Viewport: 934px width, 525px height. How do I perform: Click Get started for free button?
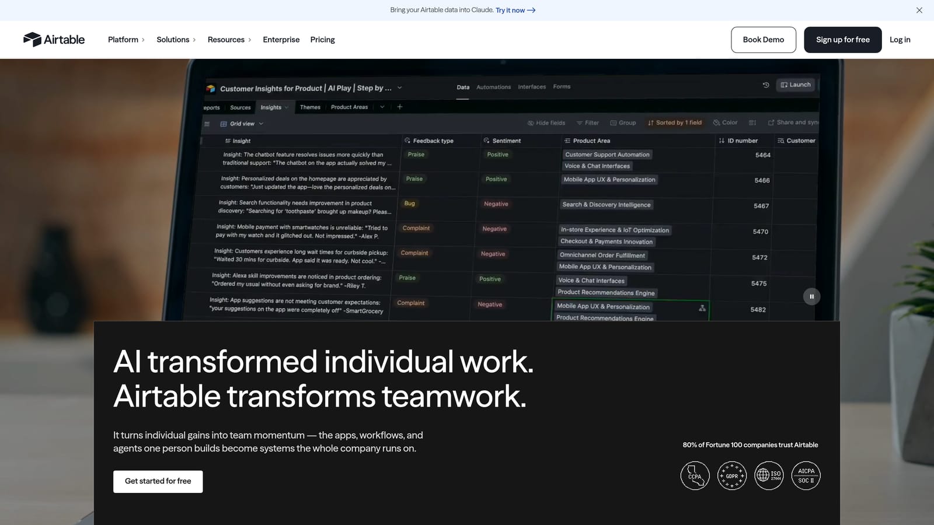(158, 481)
